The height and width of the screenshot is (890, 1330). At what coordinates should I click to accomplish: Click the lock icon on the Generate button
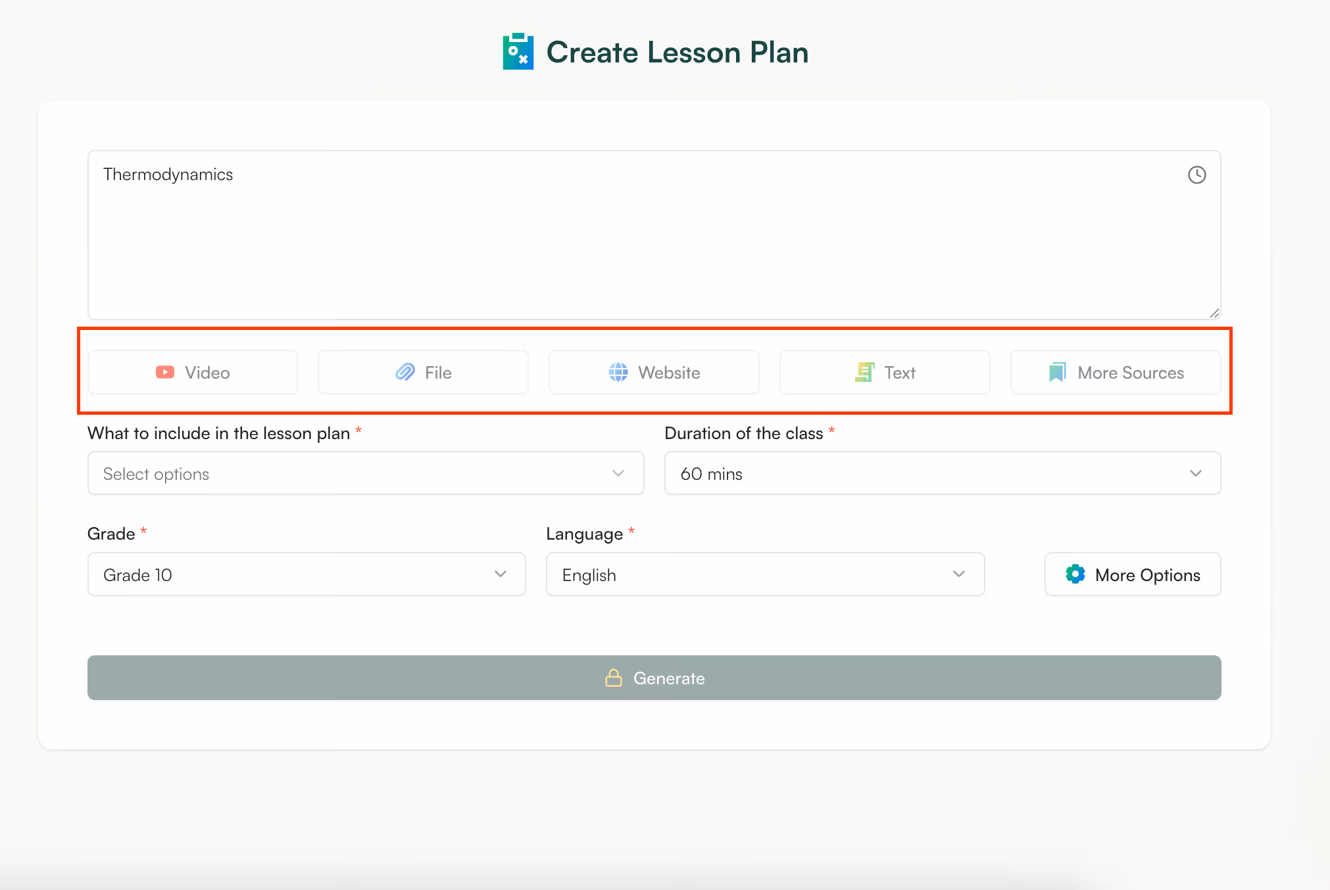pos(614,678)
